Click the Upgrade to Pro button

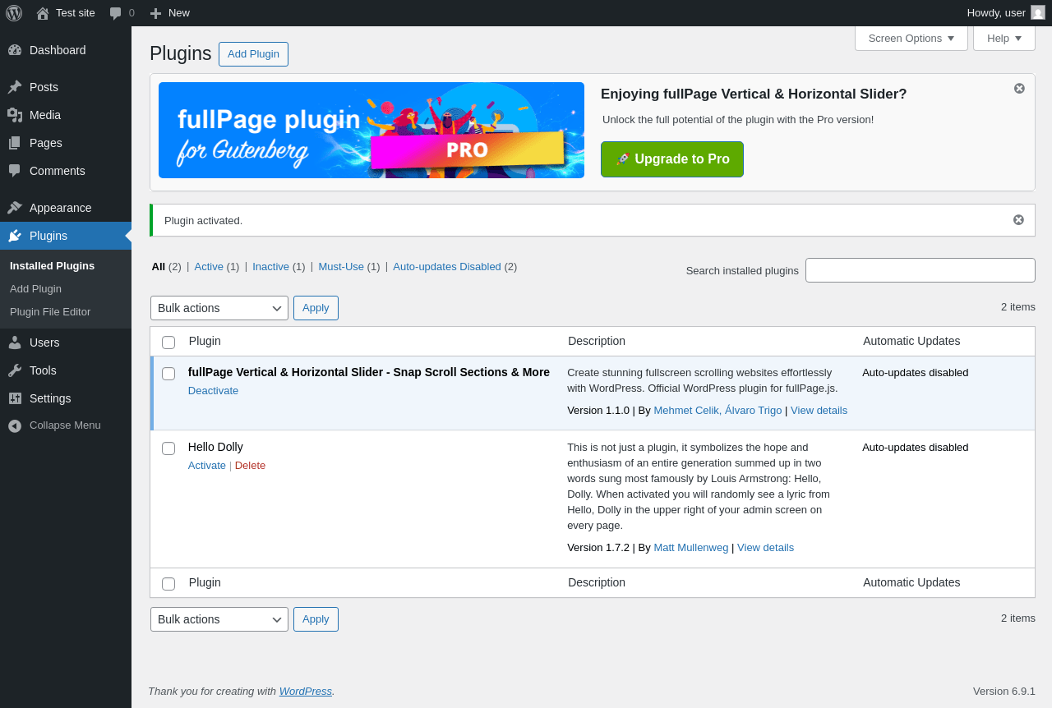click(672, 159)
